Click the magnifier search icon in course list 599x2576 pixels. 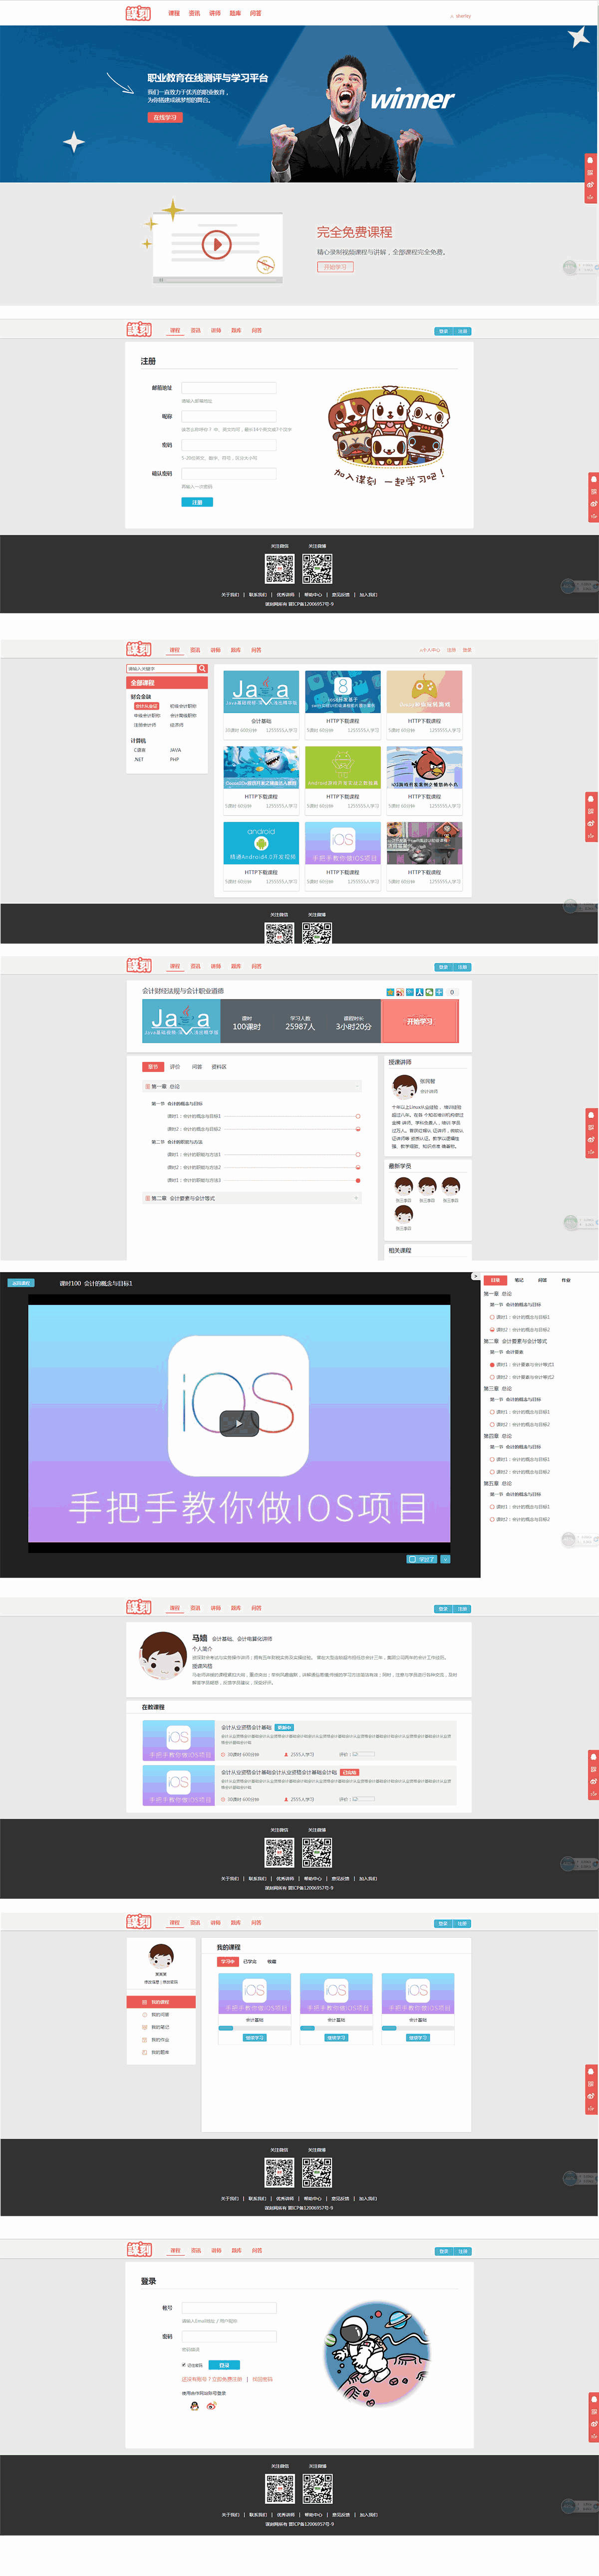(x=202, y=669)
